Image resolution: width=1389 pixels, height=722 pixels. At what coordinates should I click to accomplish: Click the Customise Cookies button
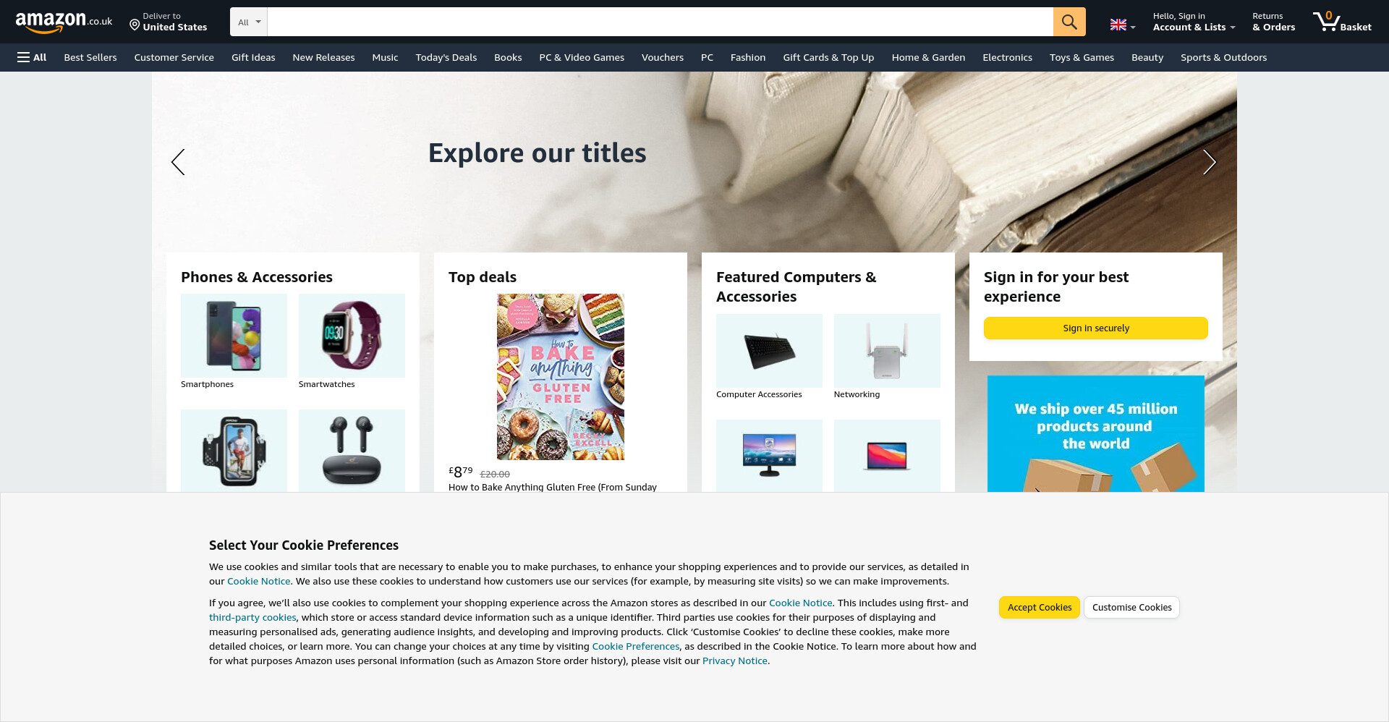pyautogui.click(x=1131, y=607)
